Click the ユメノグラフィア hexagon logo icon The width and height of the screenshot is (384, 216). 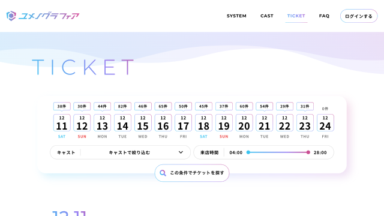(x=11, y=16)
